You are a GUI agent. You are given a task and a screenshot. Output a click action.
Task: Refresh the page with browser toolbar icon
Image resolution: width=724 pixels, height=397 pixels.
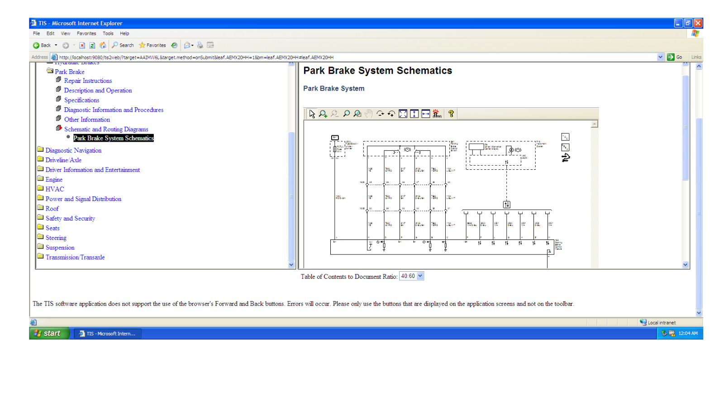92,45
